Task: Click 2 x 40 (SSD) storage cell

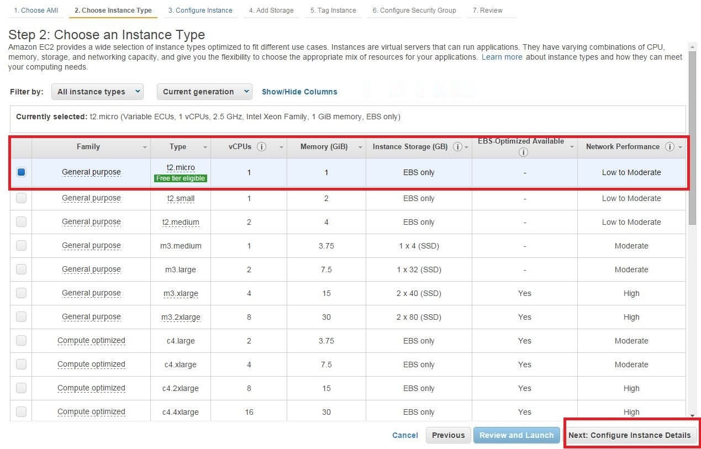Action: (x=419, y=293)
